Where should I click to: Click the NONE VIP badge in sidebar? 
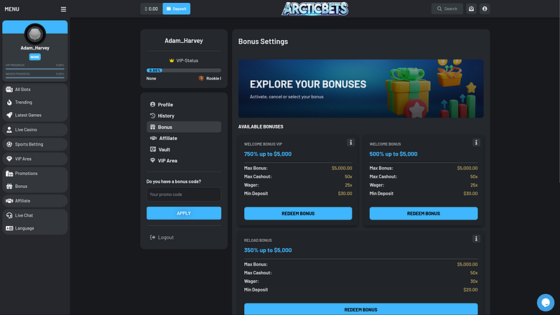coord(35,57)
